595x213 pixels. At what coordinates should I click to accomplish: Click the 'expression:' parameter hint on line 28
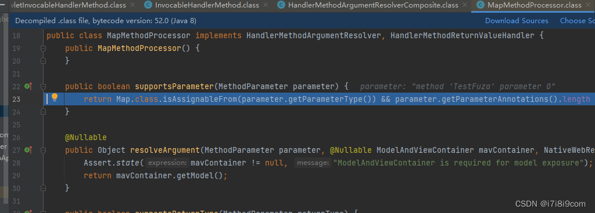[x=167, y=163]
